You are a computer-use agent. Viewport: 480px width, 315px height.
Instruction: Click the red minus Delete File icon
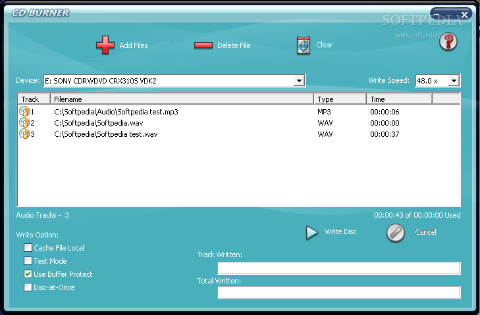pos(203,45)
